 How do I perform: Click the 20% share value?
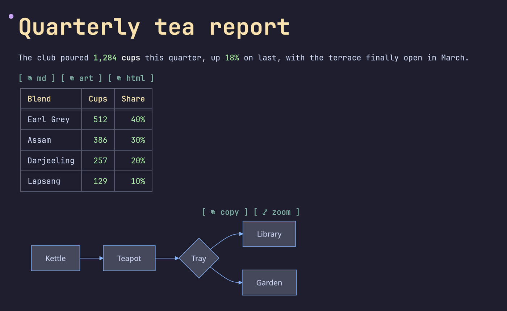[138, 160]
